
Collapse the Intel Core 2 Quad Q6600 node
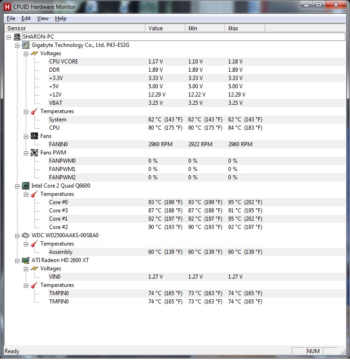17,186
